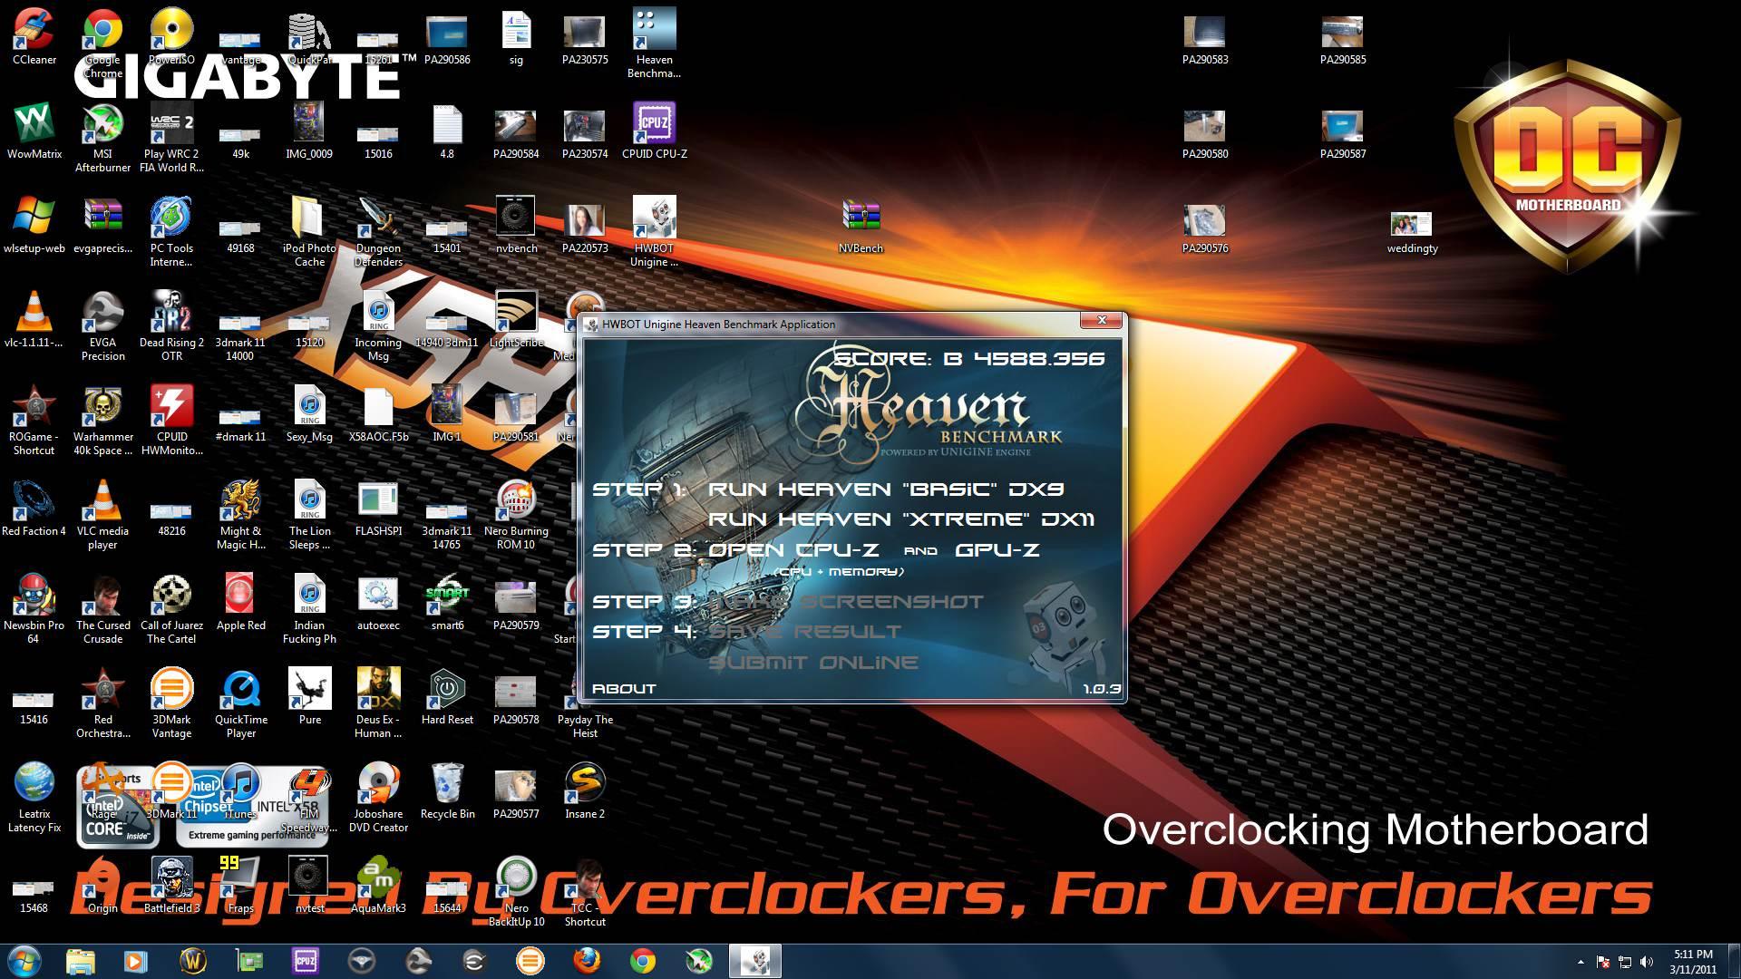The height and width of the screenshot is (979, 1741).
Task: Run Heaven "Xtreme" DX11 benchmark
Action: [x=900, y=519]
